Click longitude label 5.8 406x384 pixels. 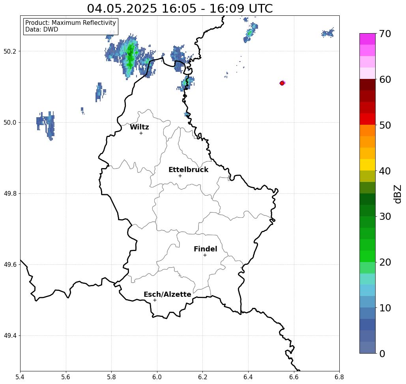111,377
